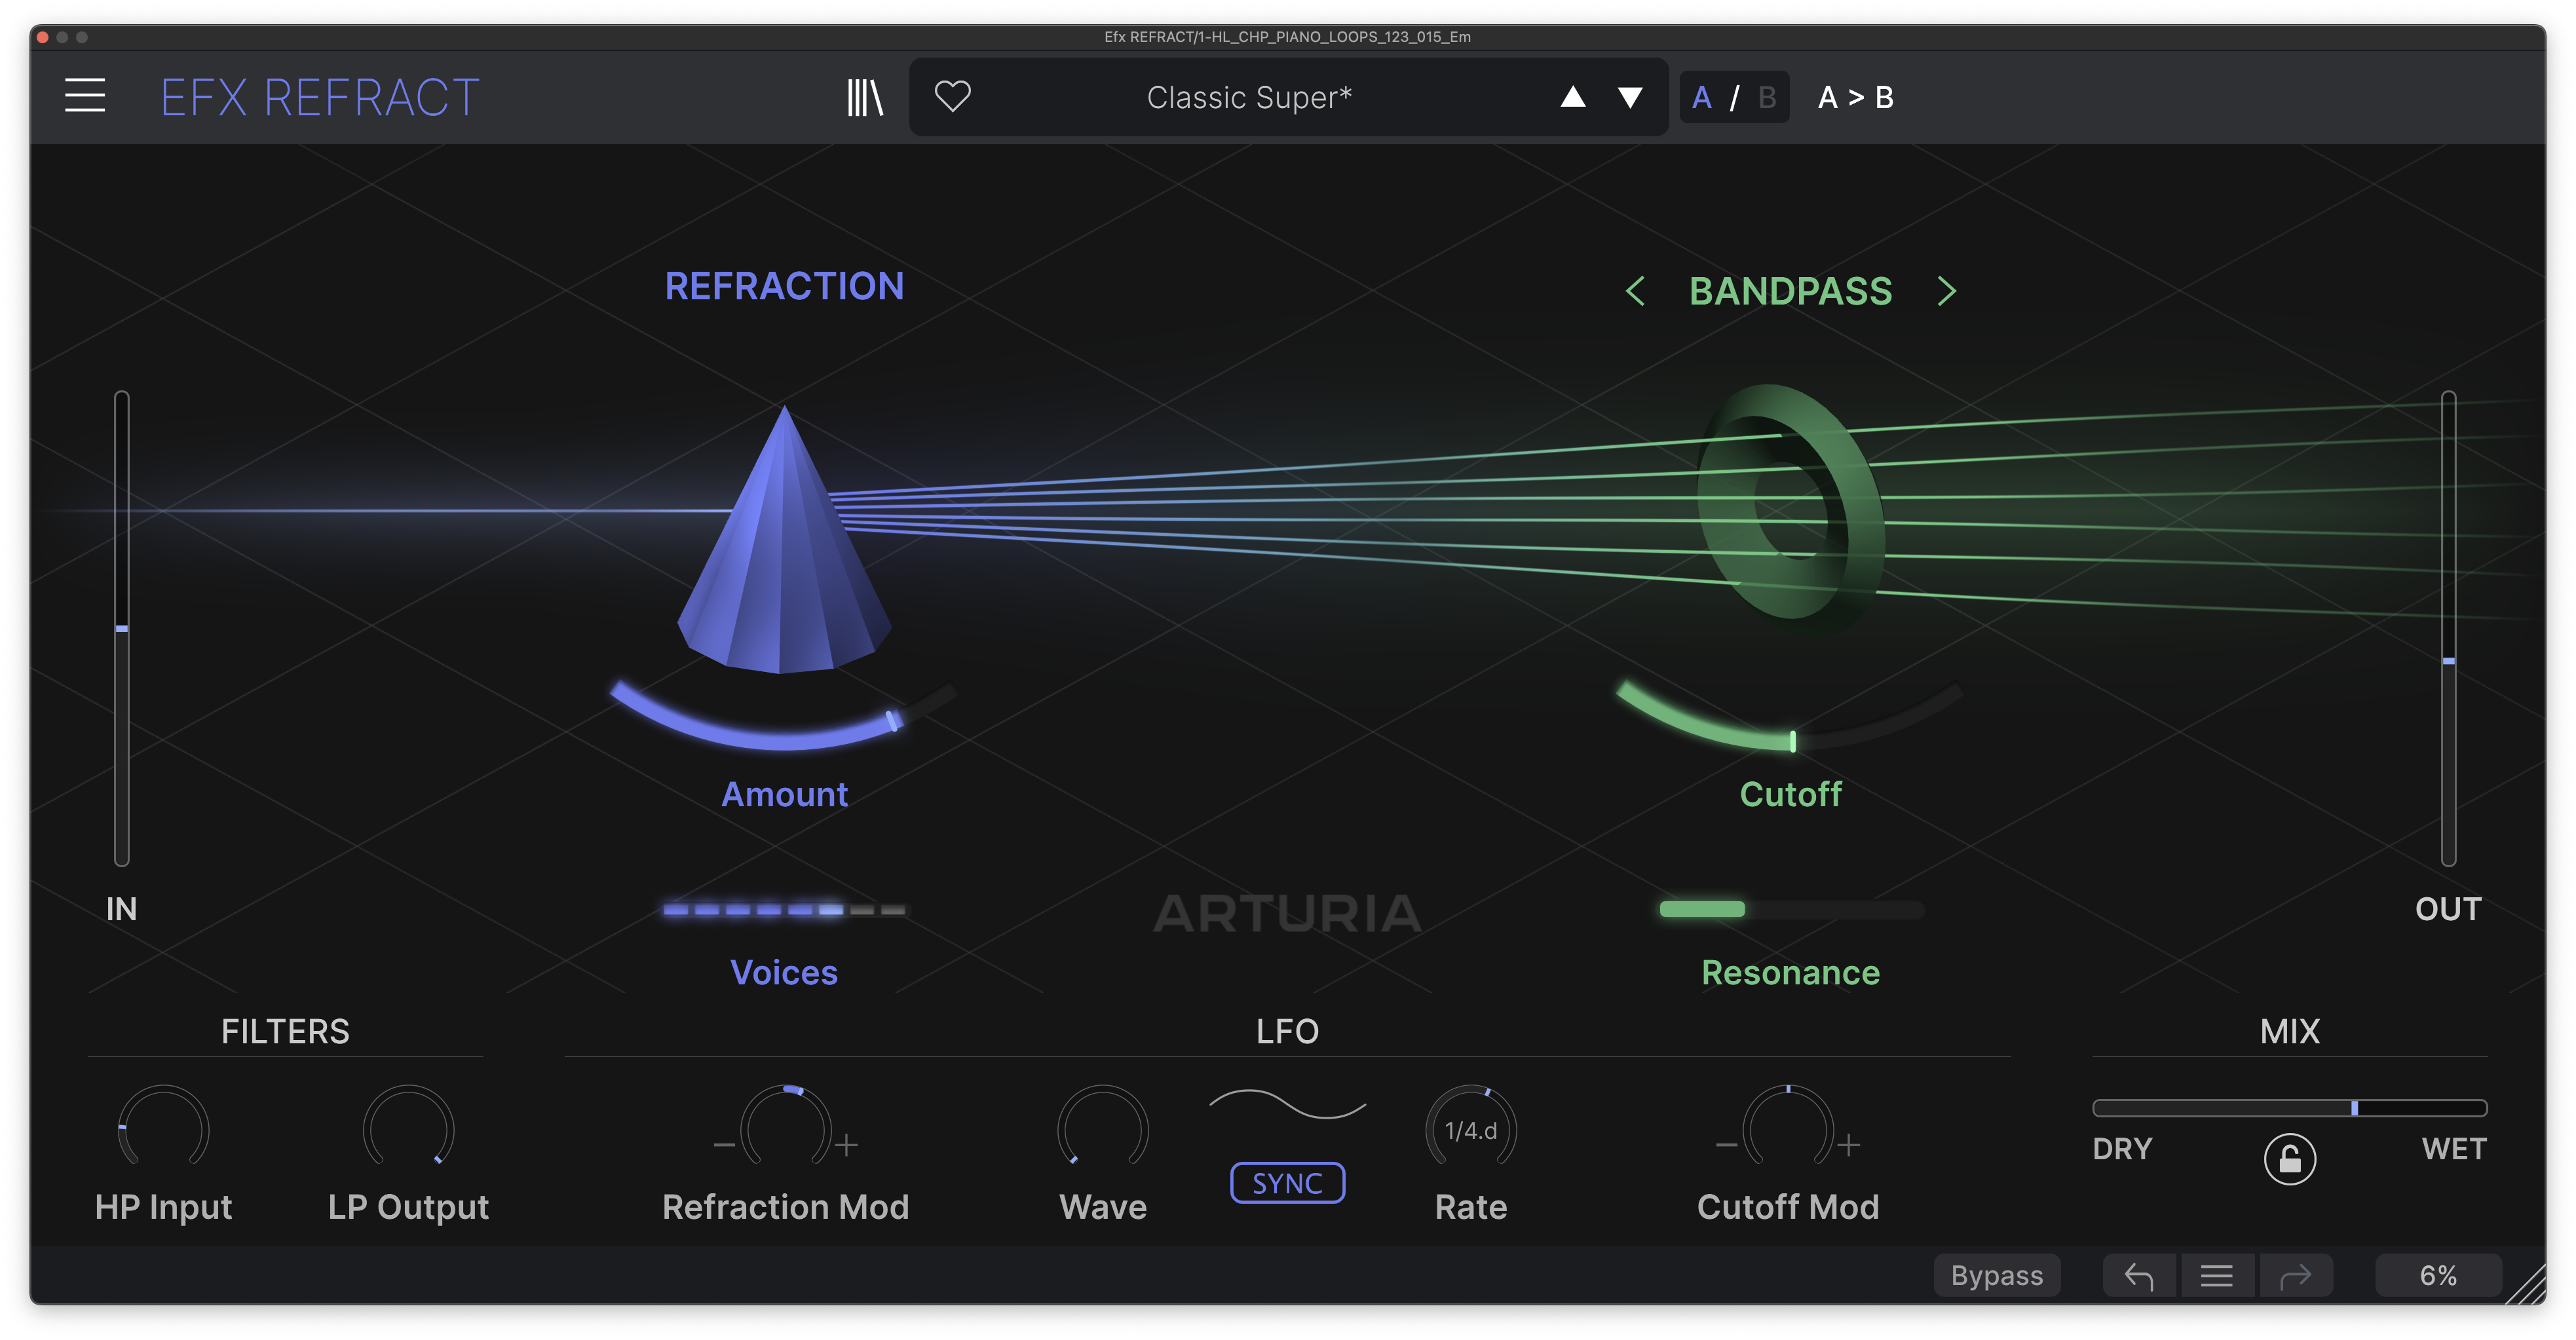Viewport: 2576px width, 1340px height.
Task: Click the REFRACTION section label
Action: click(784, 286)
